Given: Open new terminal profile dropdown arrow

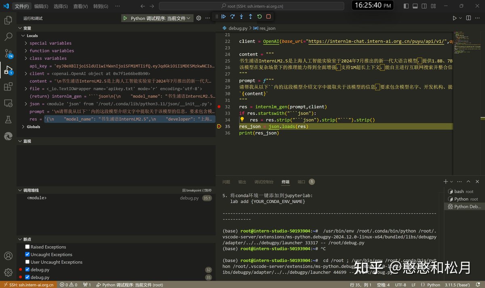Looking at the screenshot, I should click(x=451, y=182).
